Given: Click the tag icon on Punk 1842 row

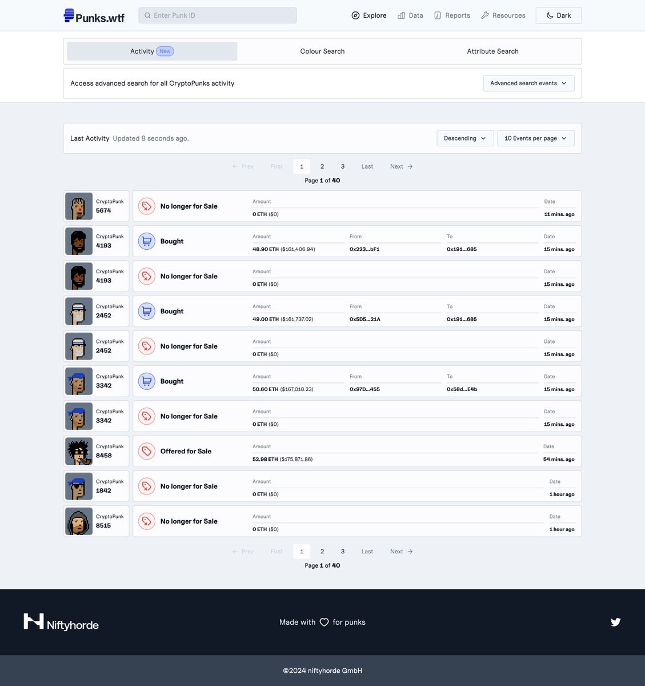Looking at the screenshot, I should 147,486.
